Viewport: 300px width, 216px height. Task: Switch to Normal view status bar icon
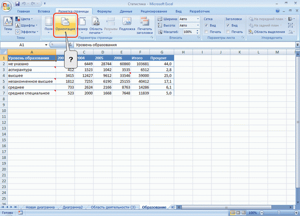tap(233, 213)
